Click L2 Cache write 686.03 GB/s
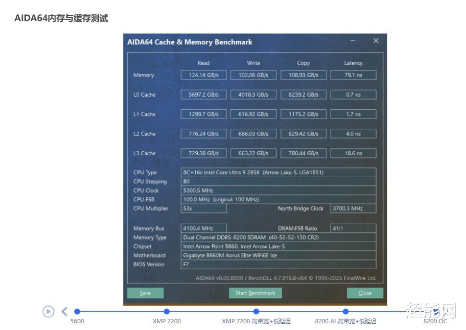This screenshot has width=466, height=330. click(253, 134)
